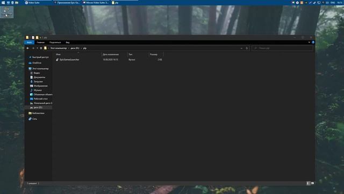
Task: Switch to the ptp Explorer taskbar button
Action: coord(124,3)
